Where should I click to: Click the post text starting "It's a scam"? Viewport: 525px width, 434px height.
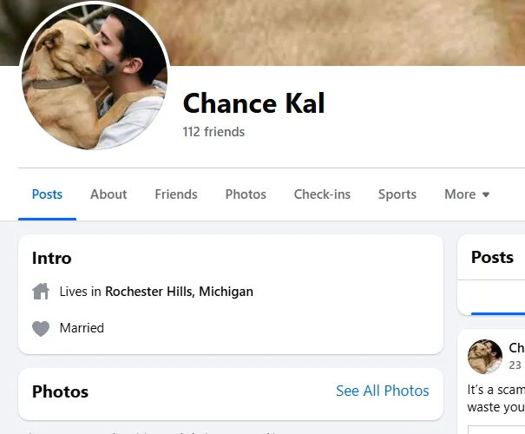pos(496,398)
